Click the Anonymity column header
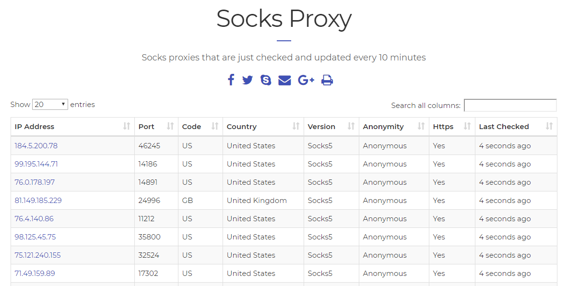The image size is (567, 286). pyautogui.click(x=384, y=126)
